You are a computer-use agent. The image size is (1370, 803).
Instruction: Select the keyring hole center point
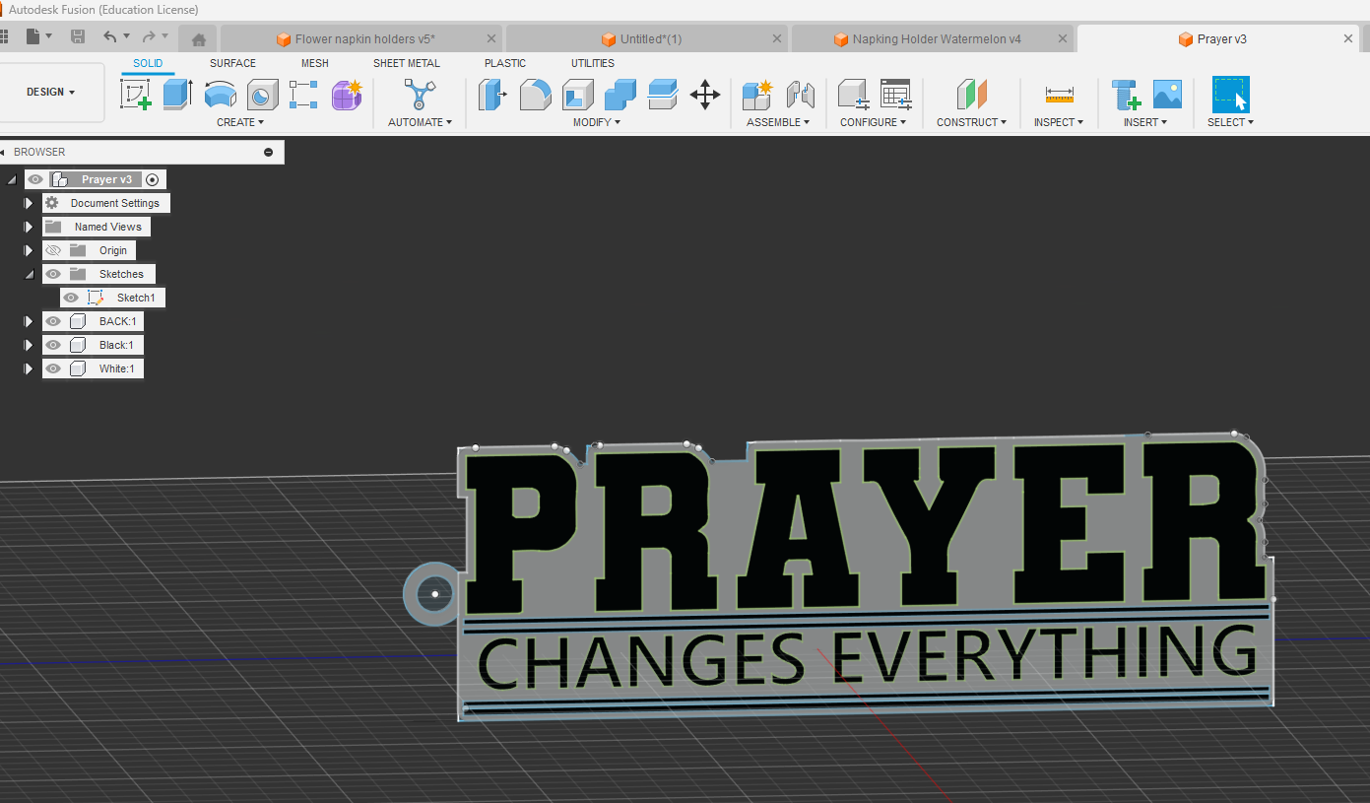(x=435, y=594)
